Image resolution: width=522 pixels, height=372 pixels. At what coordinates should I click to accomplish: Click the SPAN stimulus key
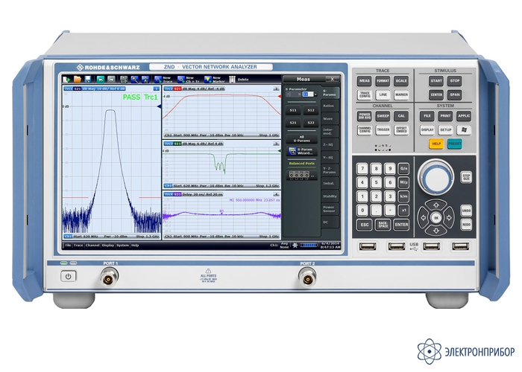(454, 94)
